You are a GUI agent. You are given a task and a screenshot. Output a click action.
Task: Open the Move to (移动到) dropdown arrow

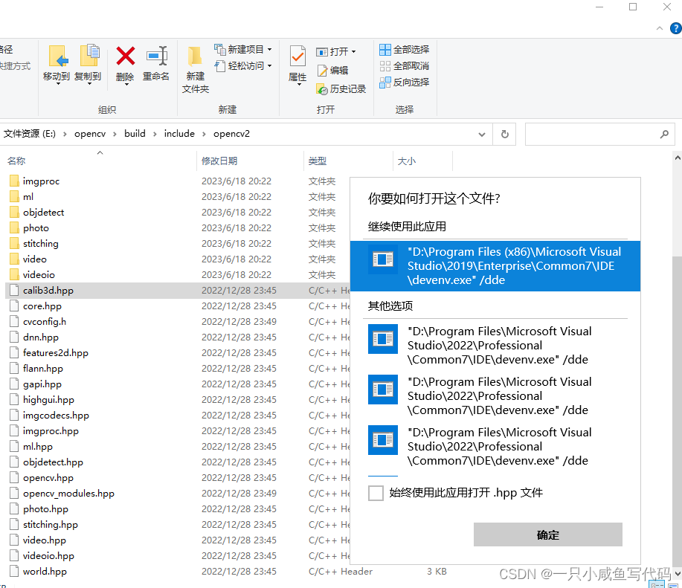pyautogui.click(x=58, y=83)
